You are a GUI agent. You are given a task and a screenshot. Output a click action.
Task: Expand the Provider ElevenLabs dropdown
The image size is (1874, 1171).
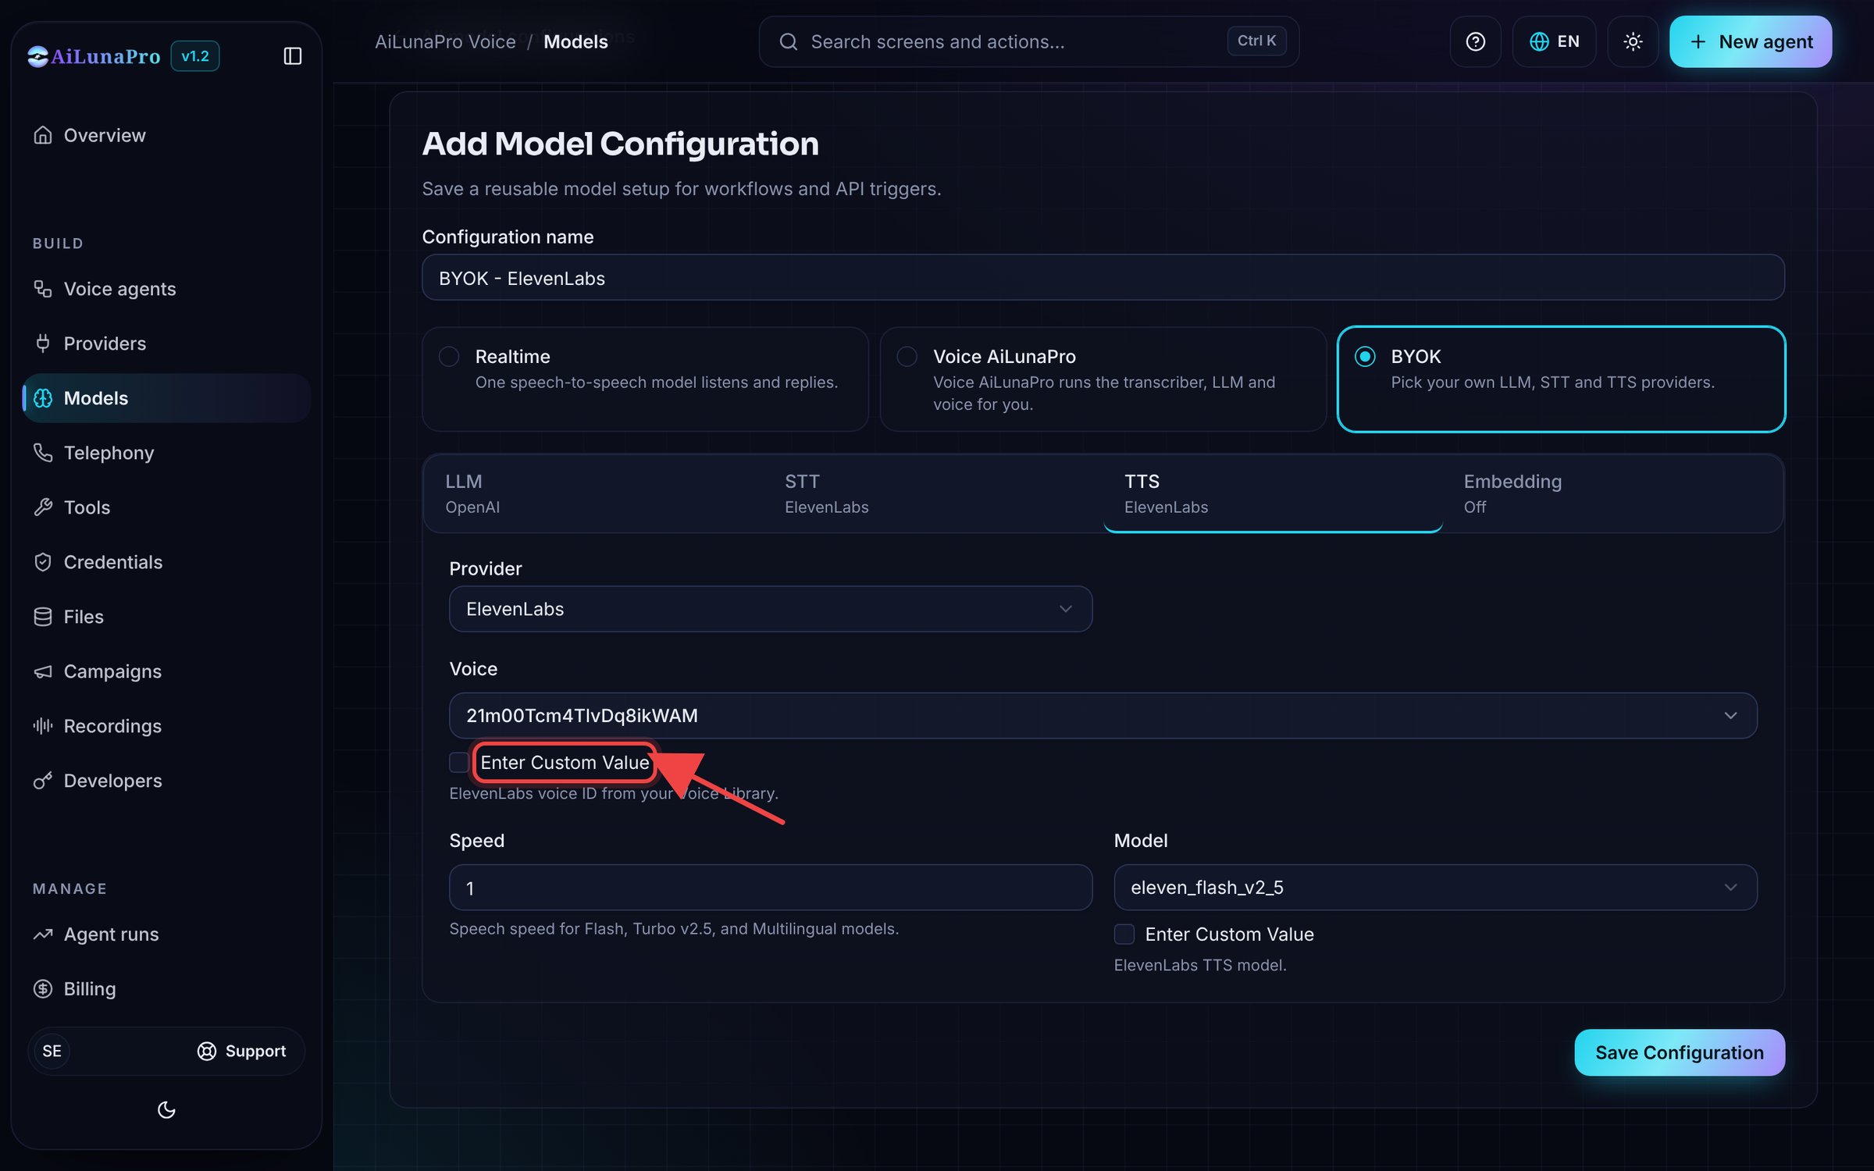tap(771, 609)
